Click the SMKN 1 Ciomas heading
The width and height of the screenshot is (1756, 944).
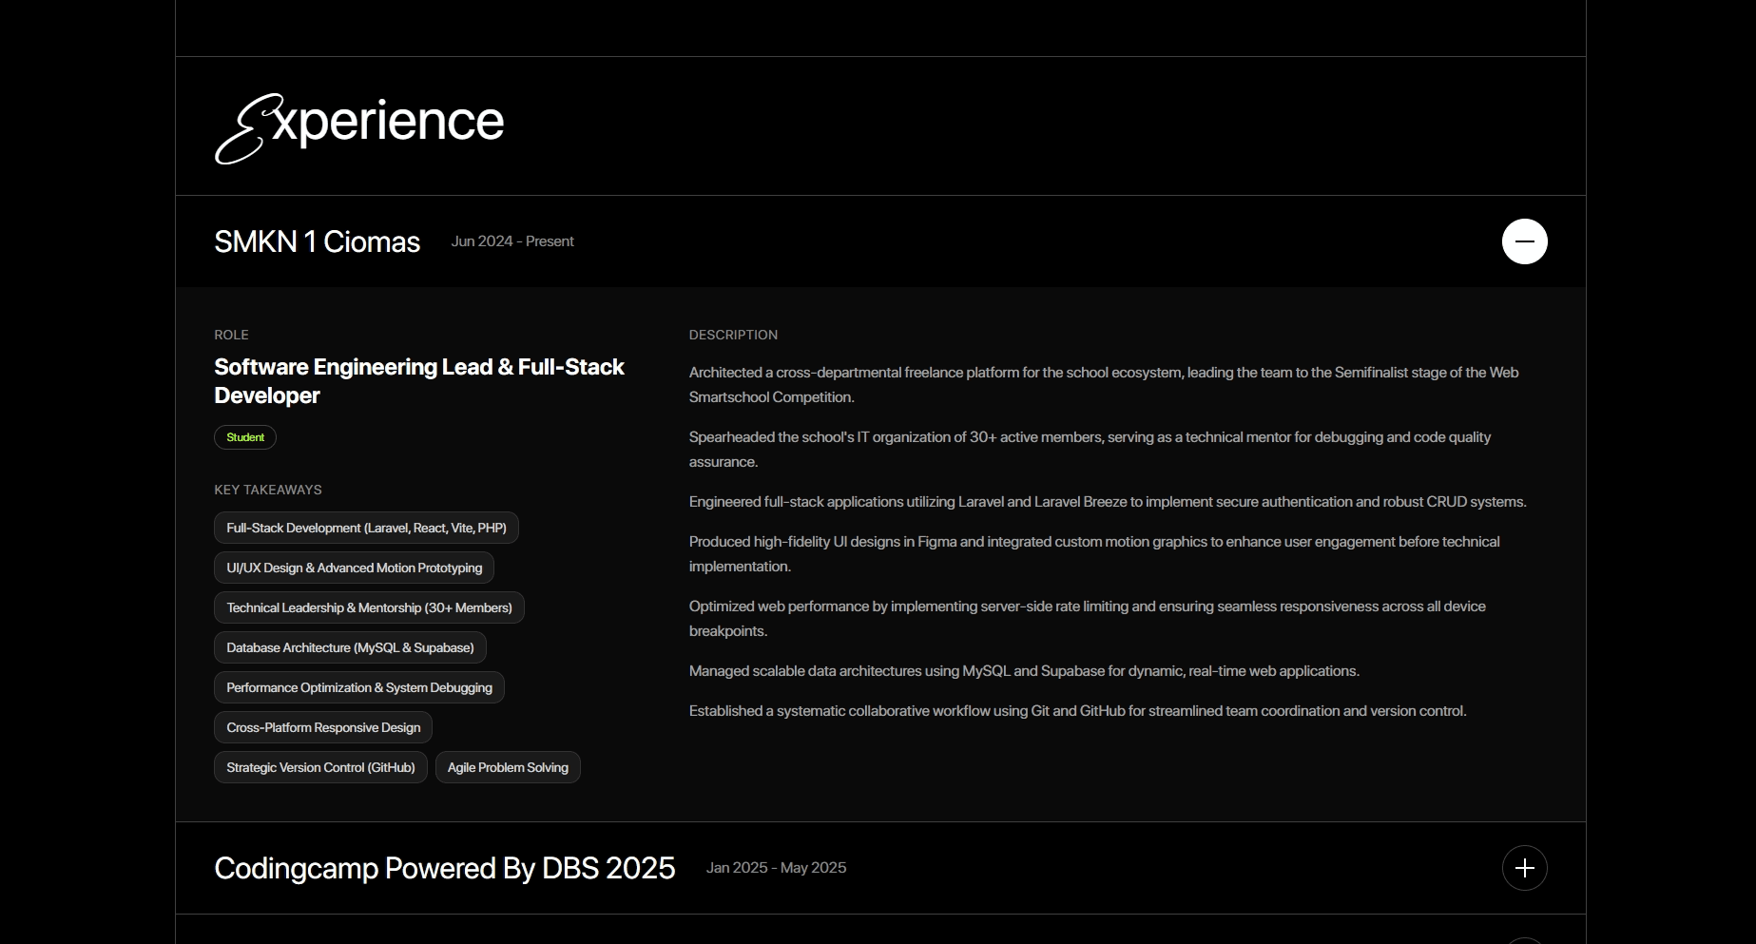click(x=317, y=242)
